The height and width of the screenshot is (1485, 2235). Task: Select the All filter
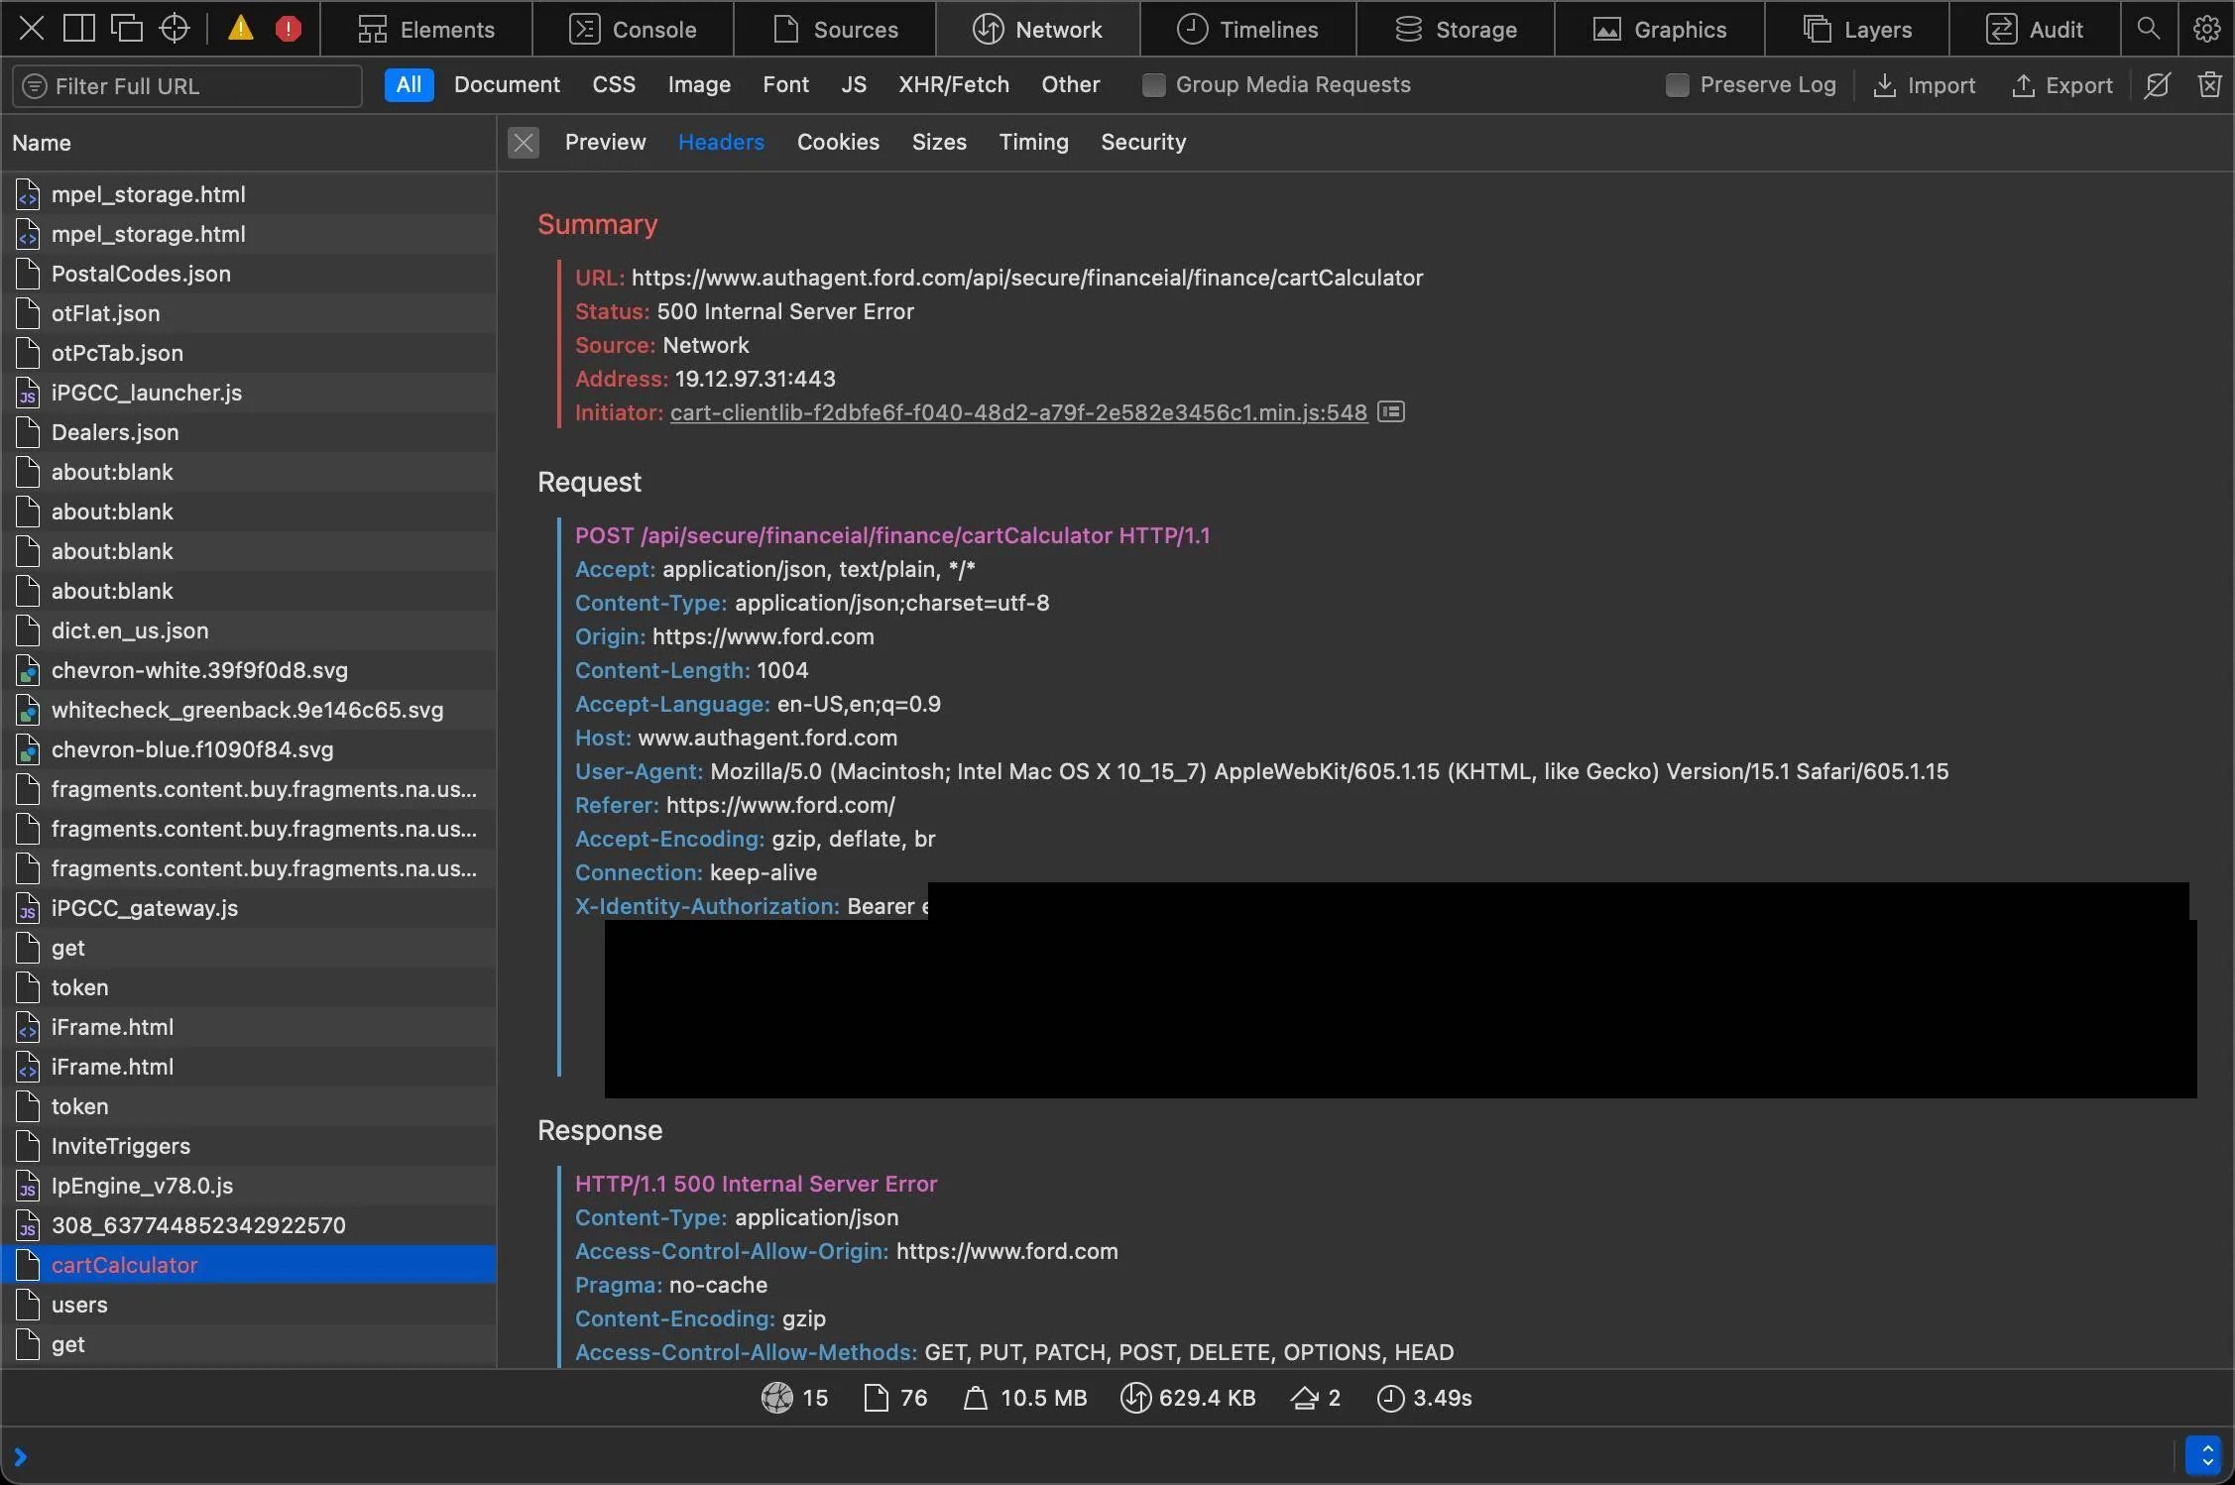[409, 85]
